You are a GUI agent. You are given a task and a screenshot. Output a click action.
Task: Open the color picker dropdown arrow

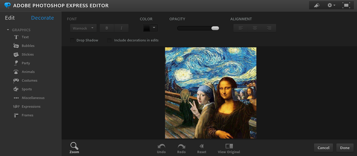[x=154, y=28]
